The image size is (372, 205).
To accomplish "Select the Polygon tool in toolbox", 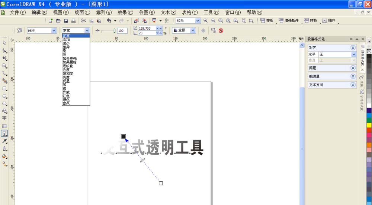I will tap(4, 103).
